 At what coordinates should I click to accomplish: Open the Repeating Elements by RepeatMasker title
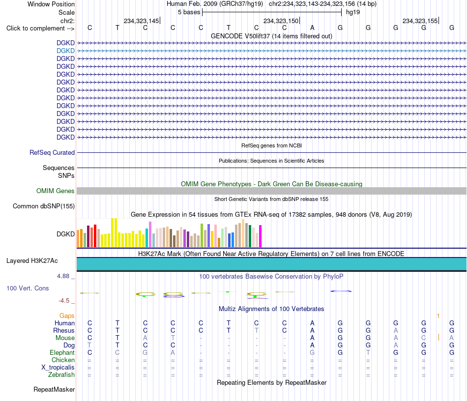271,382
